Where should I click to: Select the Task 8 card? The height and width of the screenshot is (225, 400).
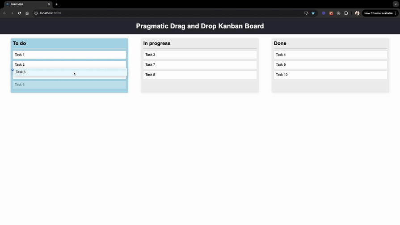[200, 75]
